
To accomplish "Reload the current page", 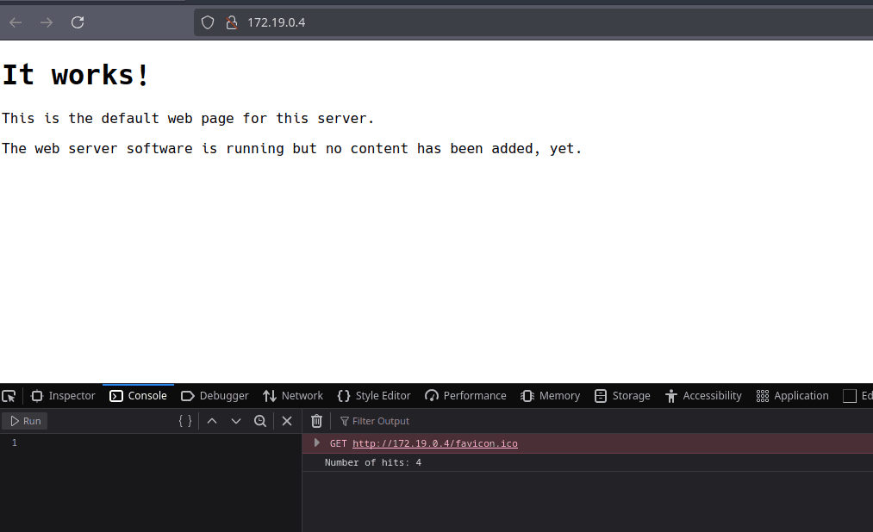I will (x=78, y=22).
